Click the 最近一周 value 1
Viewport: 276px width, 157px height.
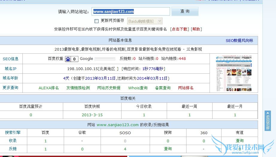pyautogui.click(x=189, y=115)
